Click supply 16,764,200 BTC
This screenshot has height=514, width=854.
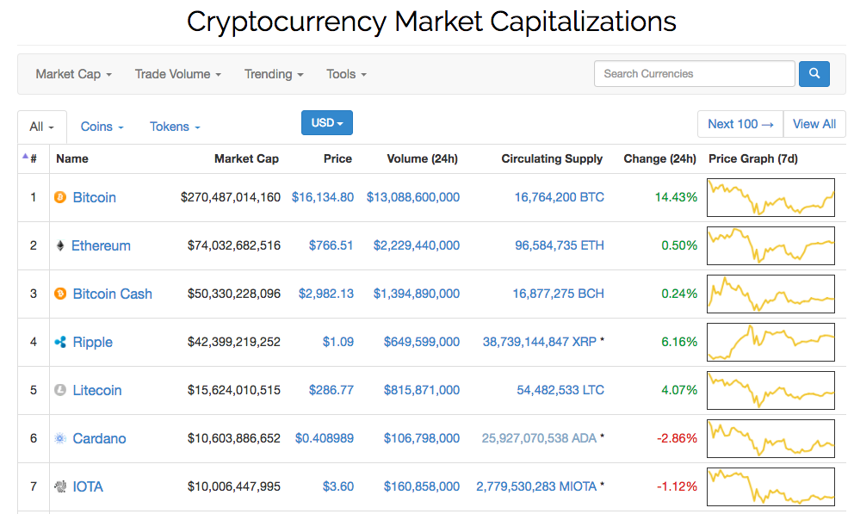click(560, 197)
